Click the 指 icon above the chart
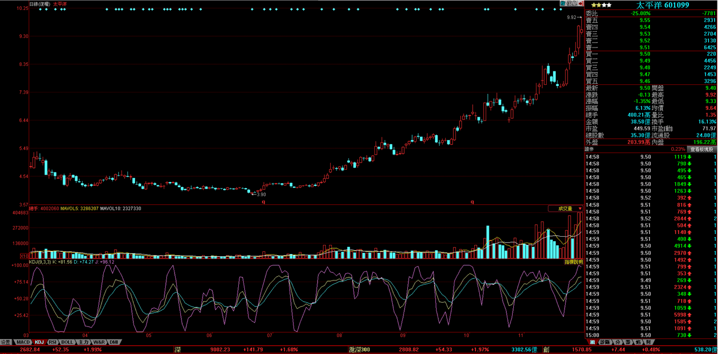Screen dimensions: 718x354 [x=562, y=3]
